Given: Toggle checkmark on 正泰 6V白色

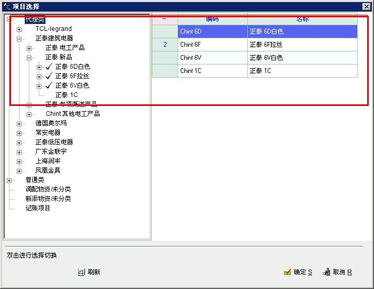Looking at the screenshot, I should (50, 85).
